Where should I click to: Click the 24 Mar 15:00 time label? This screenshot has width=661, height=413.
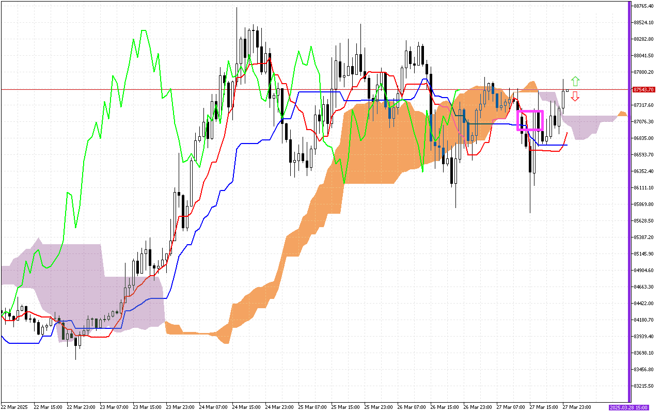246,407
